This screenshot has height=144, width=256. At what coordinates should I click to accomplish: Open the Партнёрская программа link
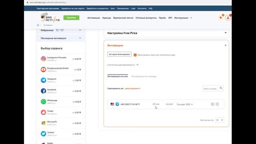[48, 8]
